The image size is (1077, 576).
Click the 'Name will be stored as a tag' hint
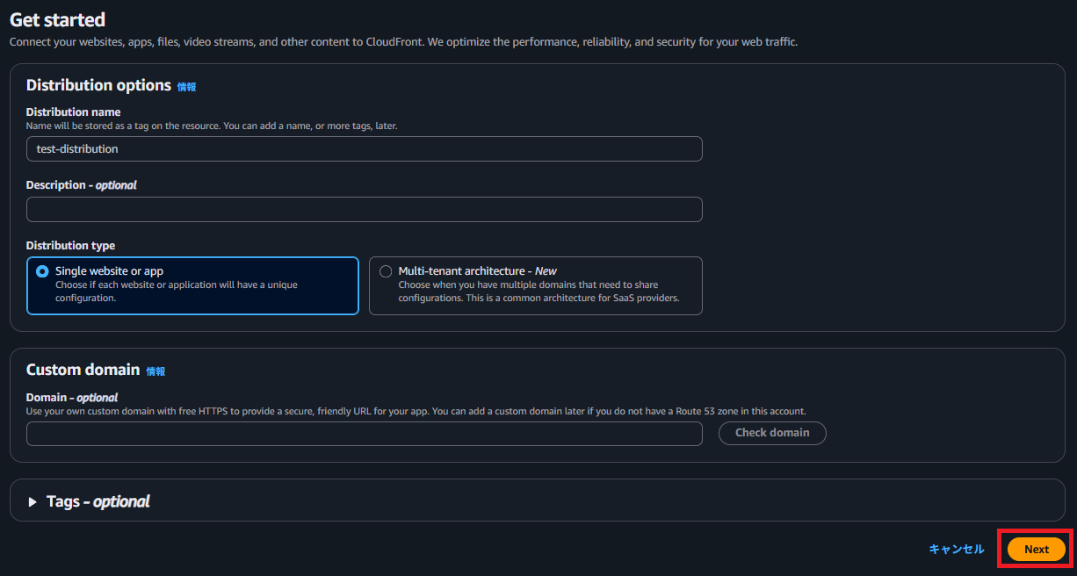pos(212,126)
